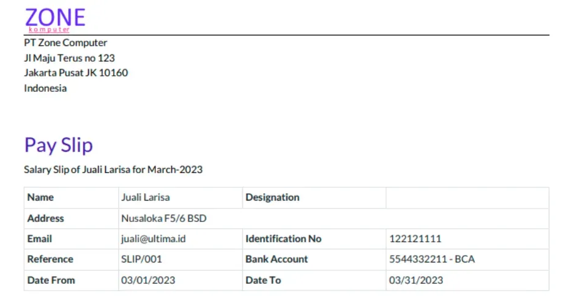Click the Bank Account label cell
This screenshot has width=566, height=296.
pos(277,259)
